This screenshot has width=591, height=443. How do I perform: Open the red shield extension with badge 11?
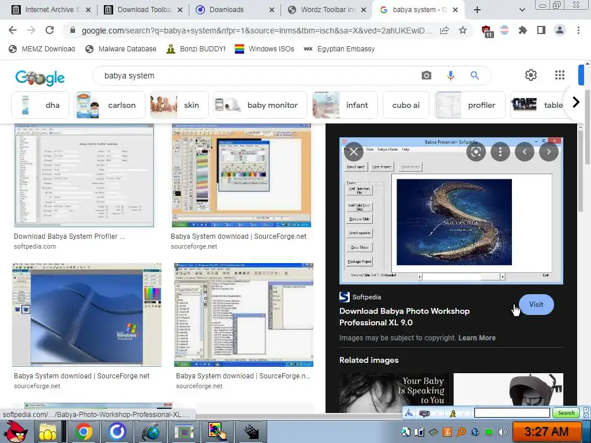[x=487, y=31]
